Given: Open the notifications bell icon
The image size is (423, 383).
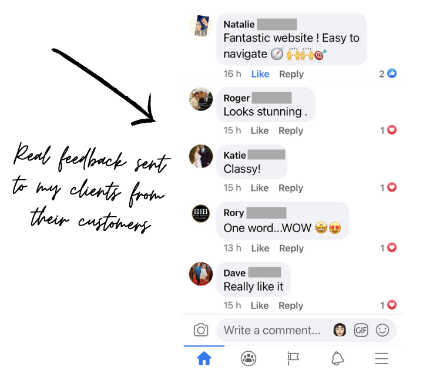Looking at the screenshot, I should click(x=337, y=358).
